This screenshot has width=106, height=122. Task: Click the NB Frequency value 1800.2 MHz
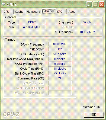[x=87, y=32]
